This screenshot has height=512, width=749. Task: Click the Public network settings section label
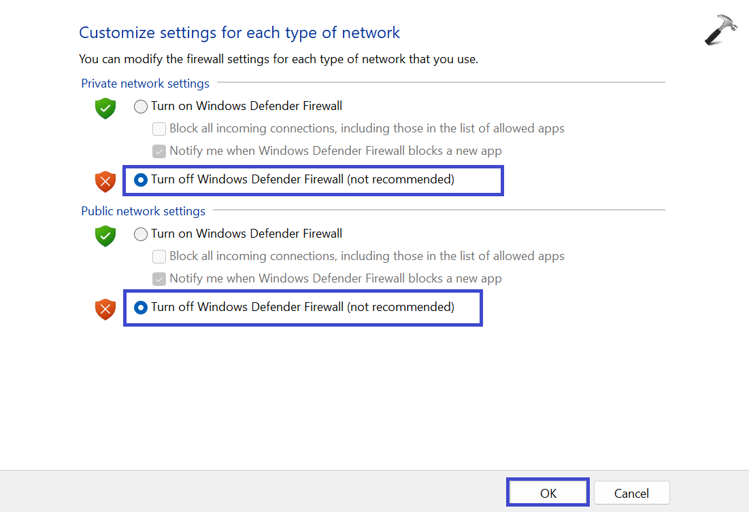click(x=144, y=211)
